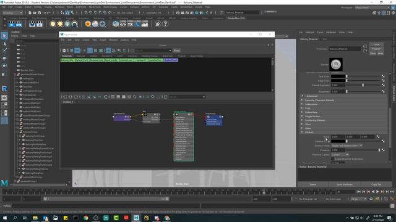
Task: Toggle the Face Color map checker button
Action: 383,76
